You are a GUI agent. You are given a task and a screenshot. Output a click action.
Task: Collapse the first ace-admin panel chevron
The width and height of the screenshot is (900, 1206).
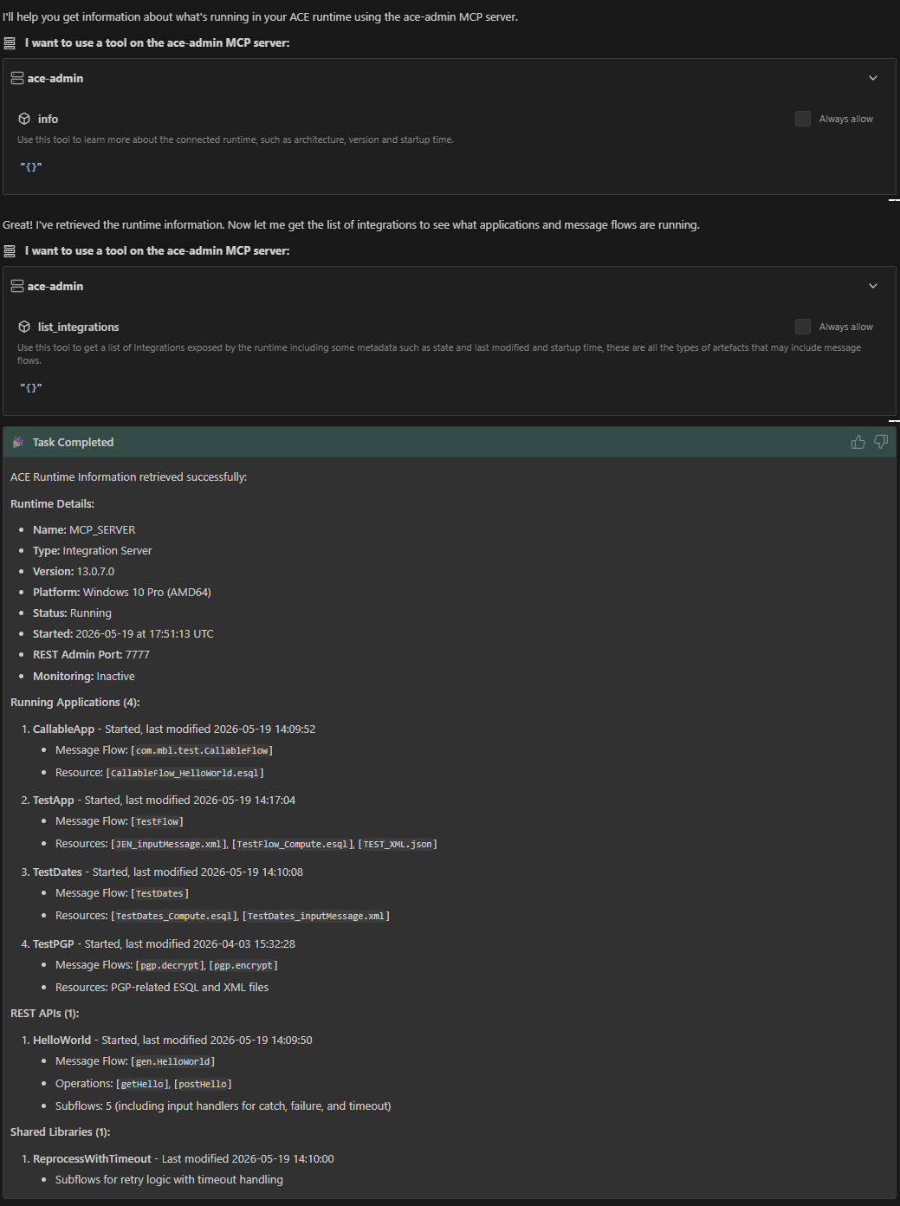873,78
